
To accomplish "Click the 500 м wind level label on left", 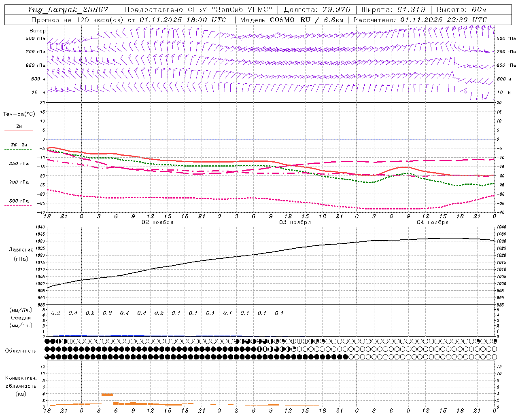I will point(38,79).
